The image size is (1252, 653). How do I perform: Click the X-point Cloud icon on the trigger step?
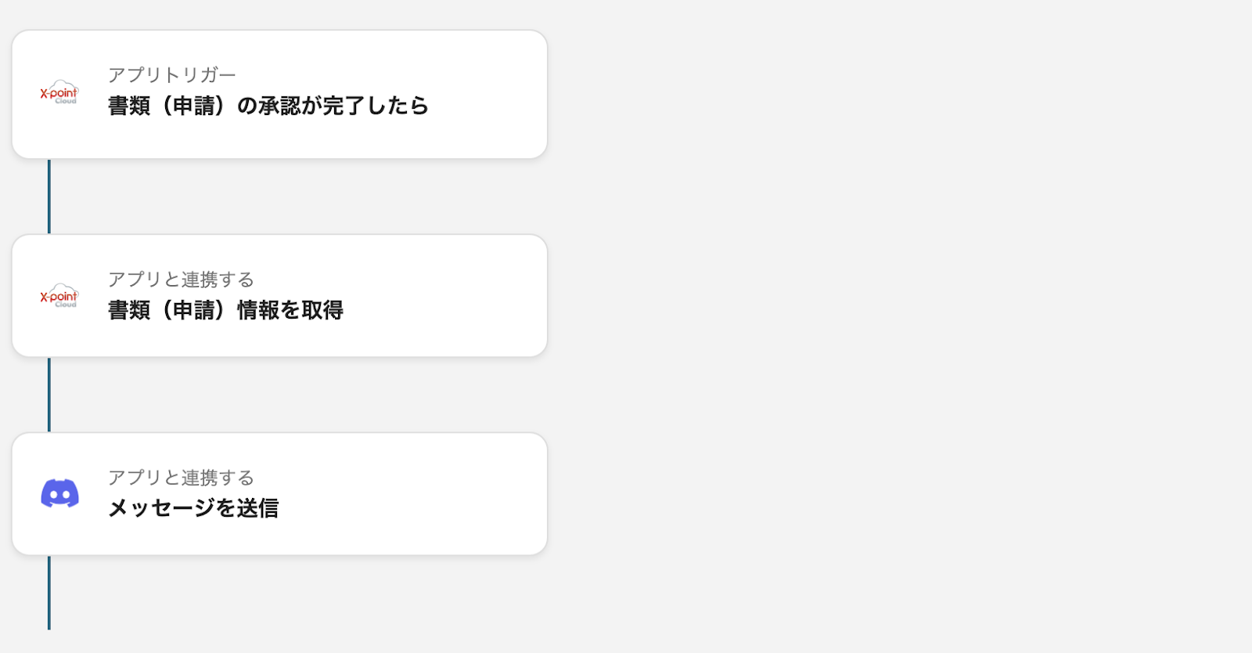coord(59,92)
